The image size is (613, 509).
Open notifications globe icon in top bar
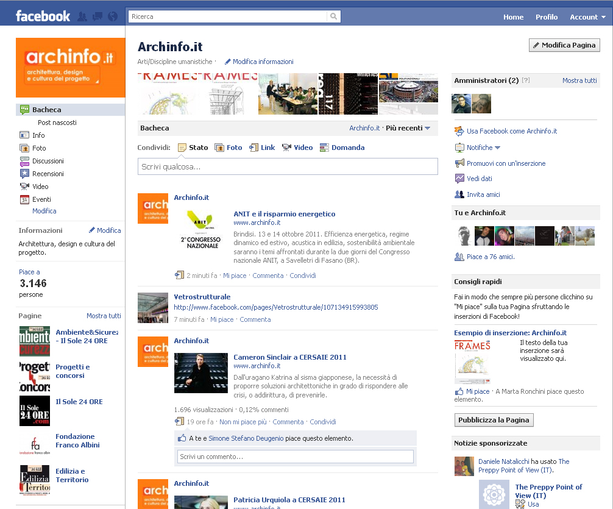click(x=113, y=16)
